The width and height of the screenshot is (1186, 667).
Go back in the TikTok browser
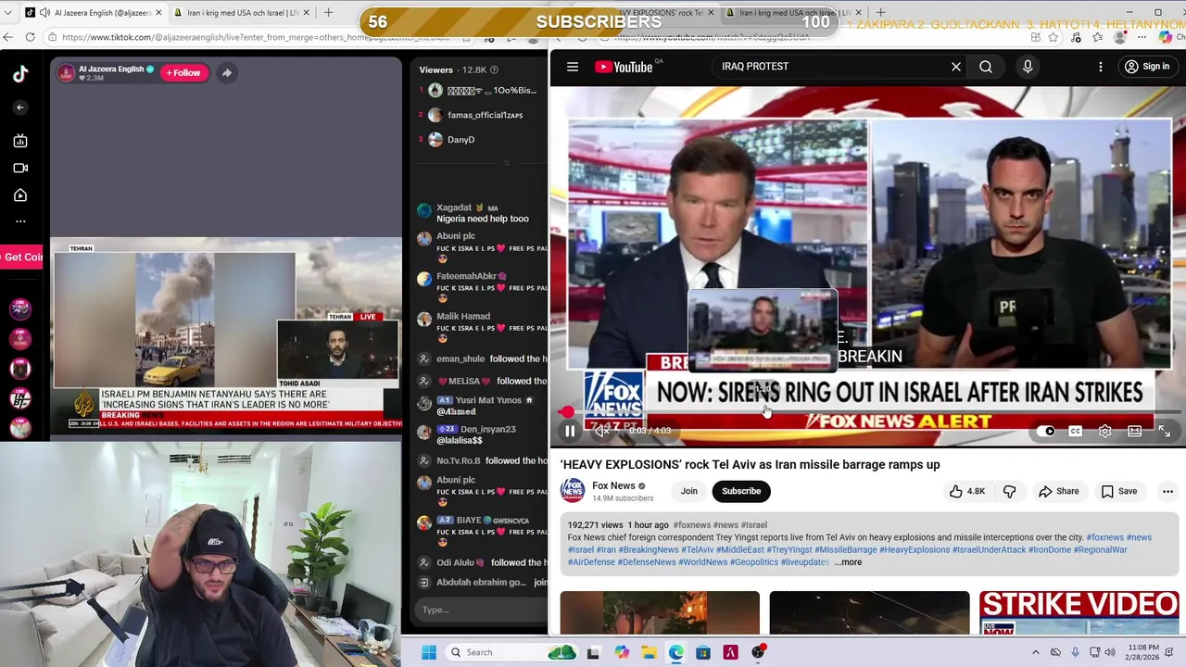point(8,37)
